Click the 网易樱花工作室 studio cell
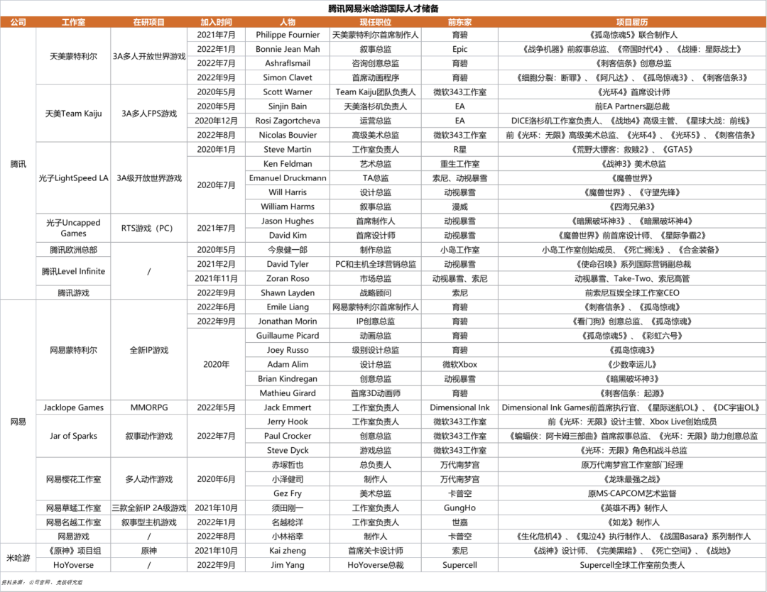Image resolution: width=767 pixels, height=592 pixels. [x=73, y=479]
